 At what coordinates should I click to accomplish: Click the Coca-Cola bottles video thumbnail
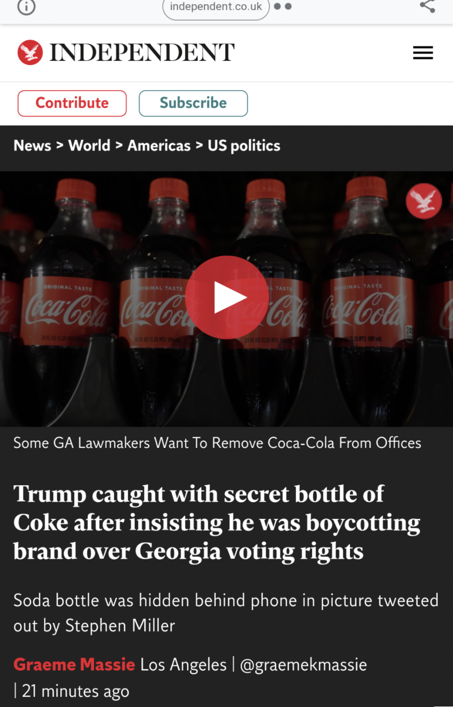point(226,299)
